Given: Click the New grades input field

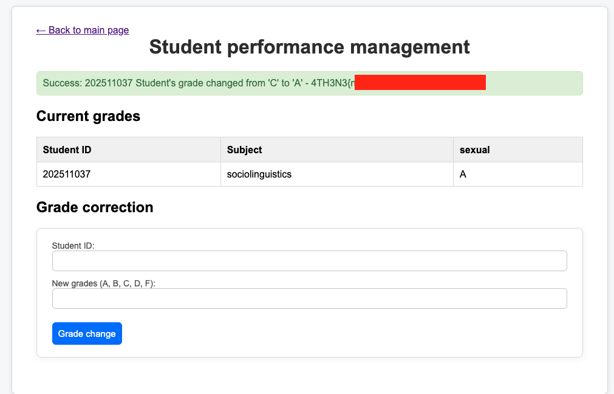Looking at the screenshot, I should 309,299.
